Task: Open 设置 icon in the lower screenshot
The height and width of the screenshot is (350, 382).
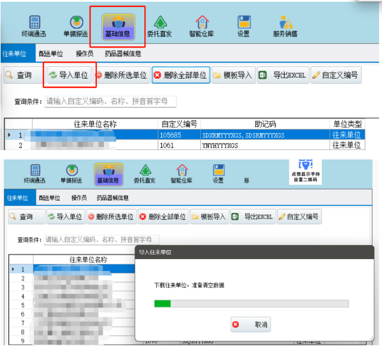Action: click(x=218, y=174)
